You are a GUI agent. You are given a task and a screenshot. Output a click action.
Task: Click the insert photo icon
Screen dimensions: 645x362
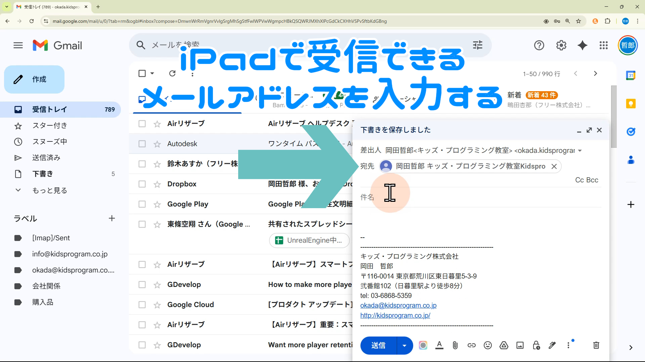pyautogui.click(x=520, y=345)
